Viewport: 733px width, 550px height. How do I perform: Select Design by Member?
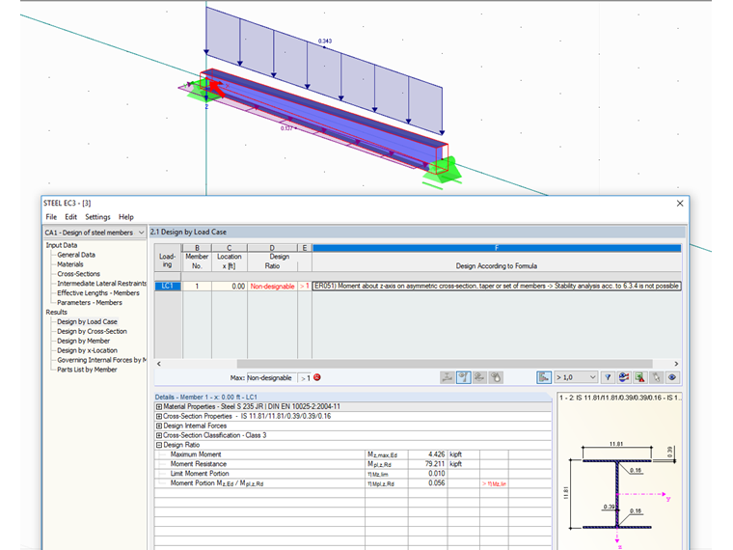[x=83, y=341]
